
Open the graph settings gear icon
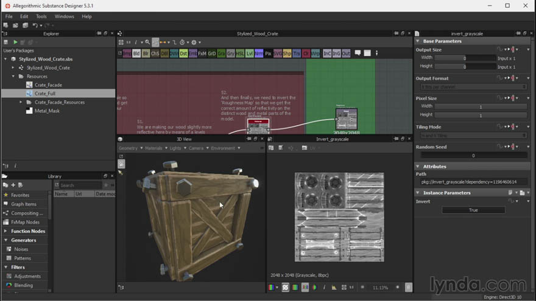pyautogui.click(x=194, y=43)
